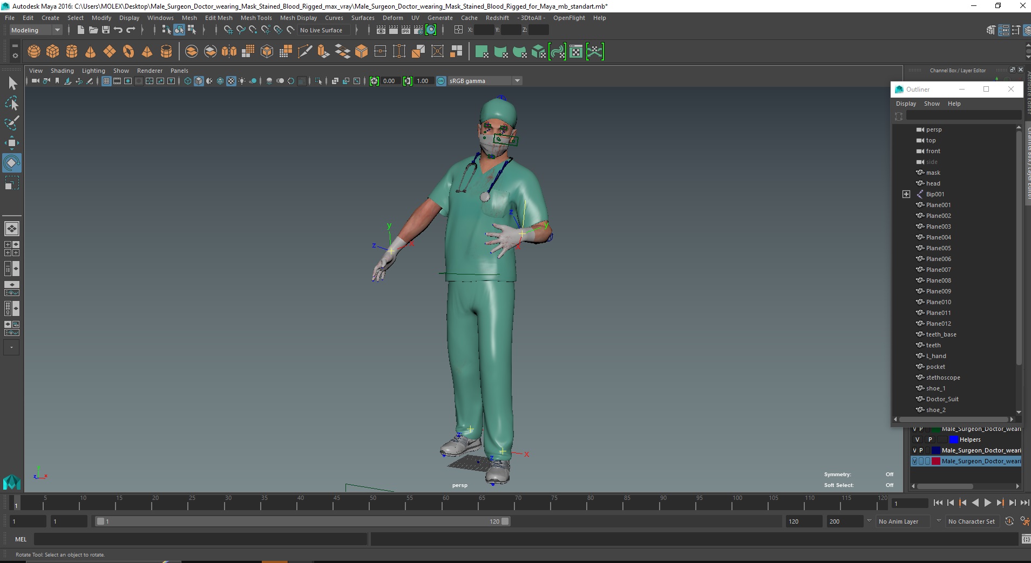Toggle use all lights in viewport

[x=242, y=81]
